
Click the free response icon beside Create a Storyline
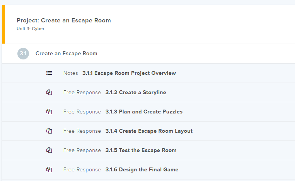(x=49, y=92)
